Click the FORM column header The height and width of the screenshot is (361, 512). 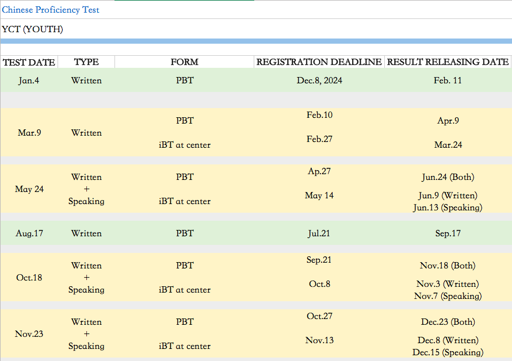pos(184,62)
